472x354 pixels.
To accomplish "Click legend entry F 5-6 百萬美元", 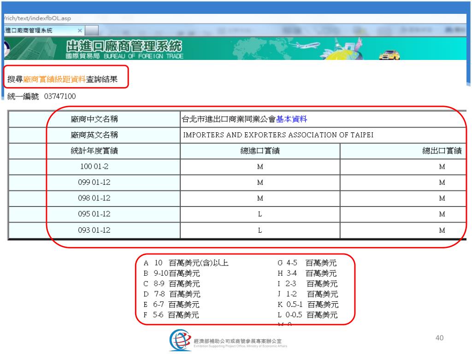I will (x=171, y=315).
